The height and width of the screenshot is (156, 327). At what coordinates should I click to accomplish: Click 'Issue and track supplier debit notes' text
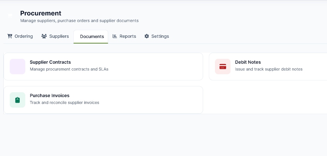(x=269, y=69)
